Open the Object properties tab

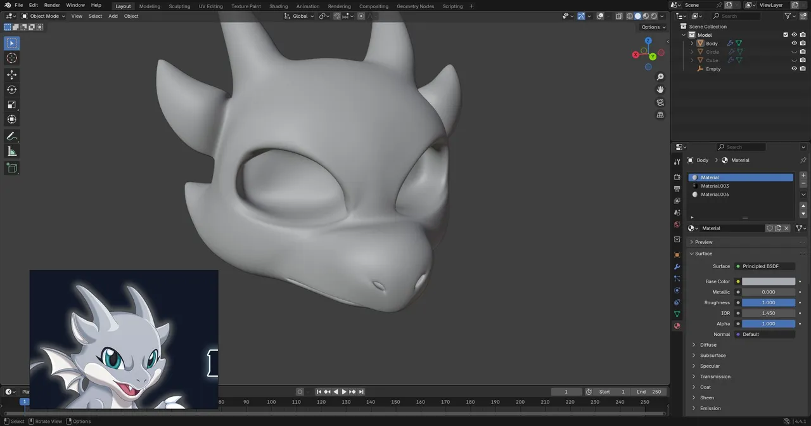(x=677, y=254)
